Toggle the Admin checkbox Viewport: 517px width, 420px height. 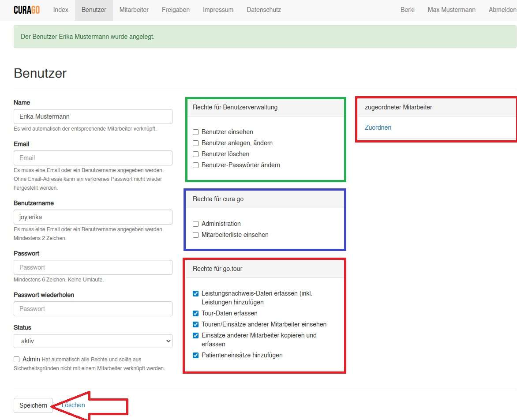[x=17, y=359]
